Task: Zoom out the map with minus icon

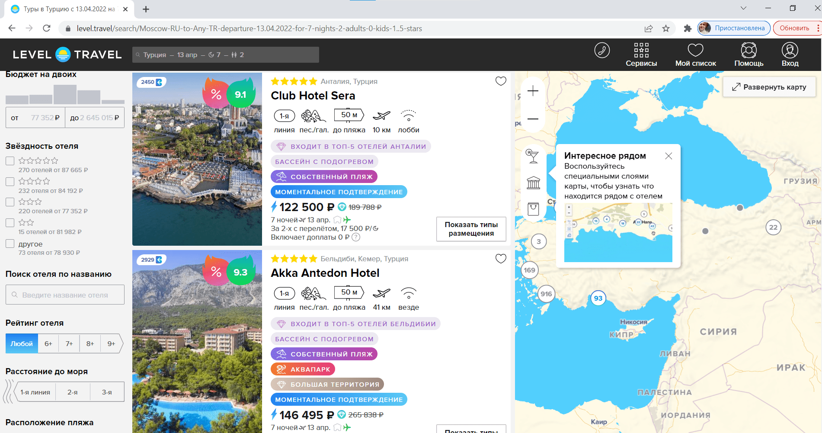Action: click(533, 119)
